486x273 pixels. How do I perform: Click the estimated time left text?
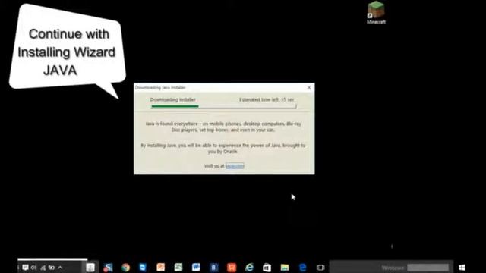(x=267, y=99)
